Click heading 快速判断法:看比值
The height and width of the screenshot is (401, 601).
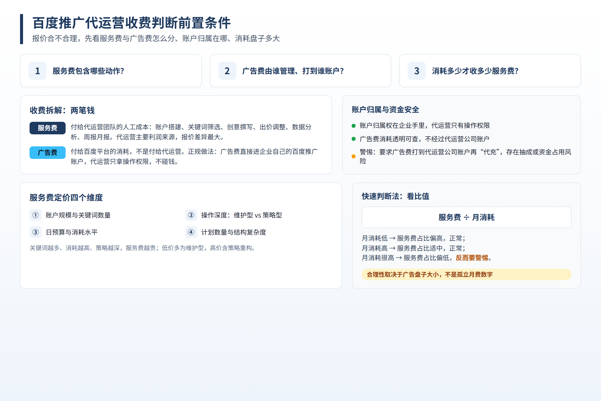(x=395, y=196)
